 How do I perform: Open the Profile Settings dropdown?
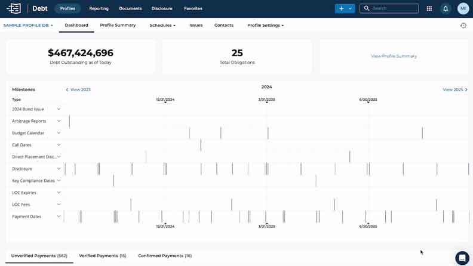265,26
